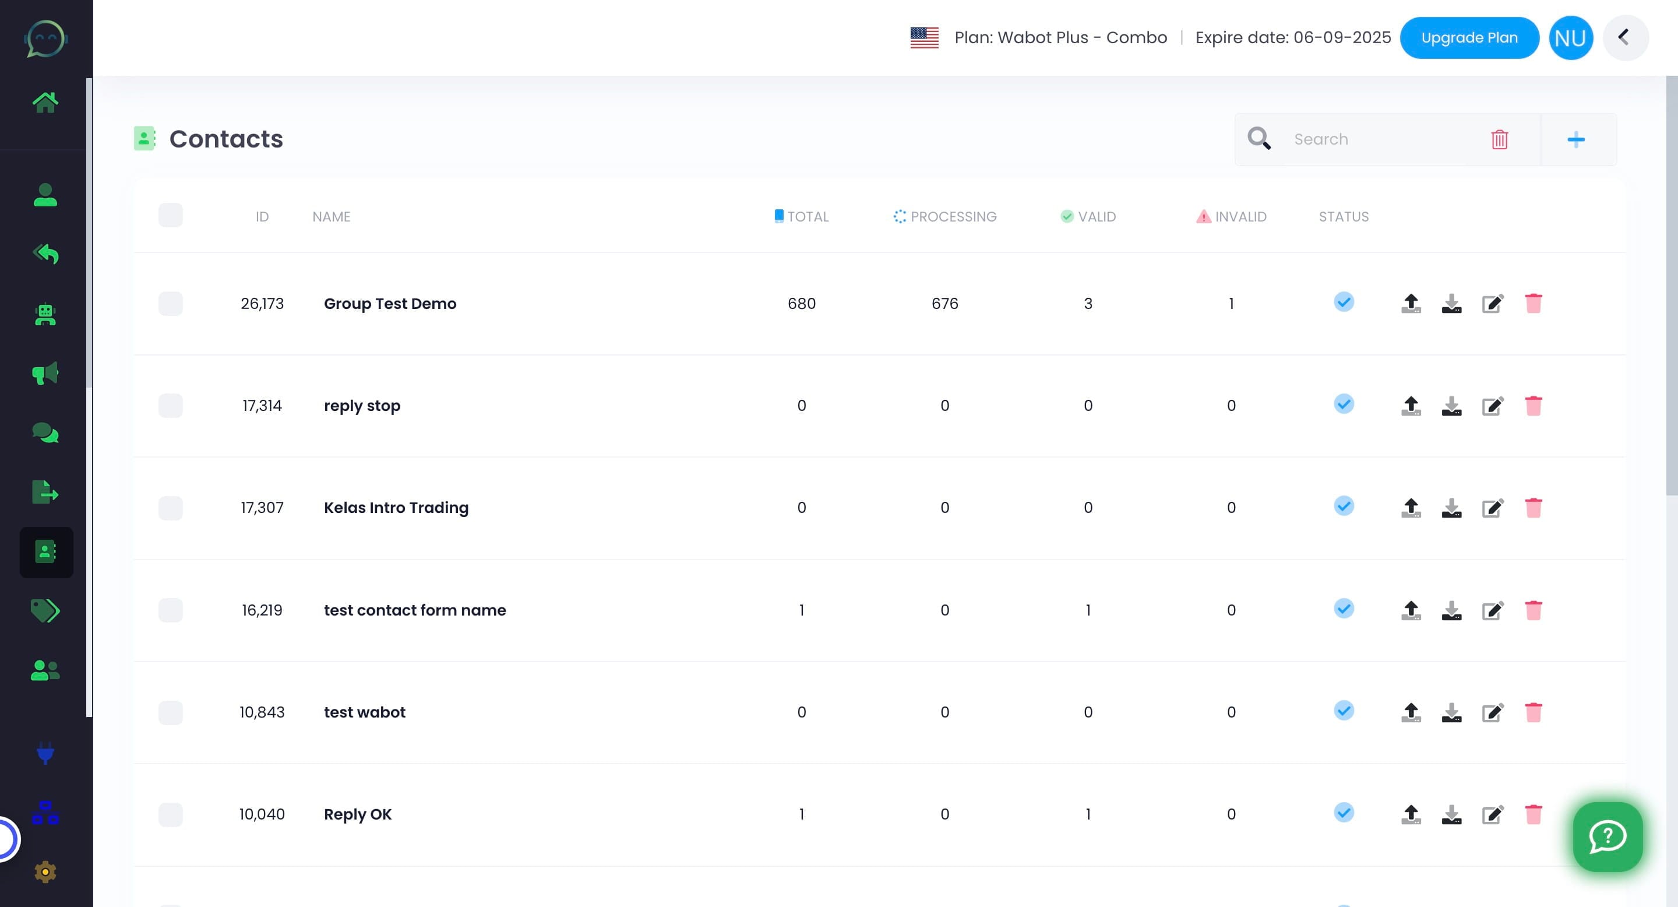1678x907 pixels.
Task: Select the Group Test Demo row checkbox
Action: (x=171, y=304)
